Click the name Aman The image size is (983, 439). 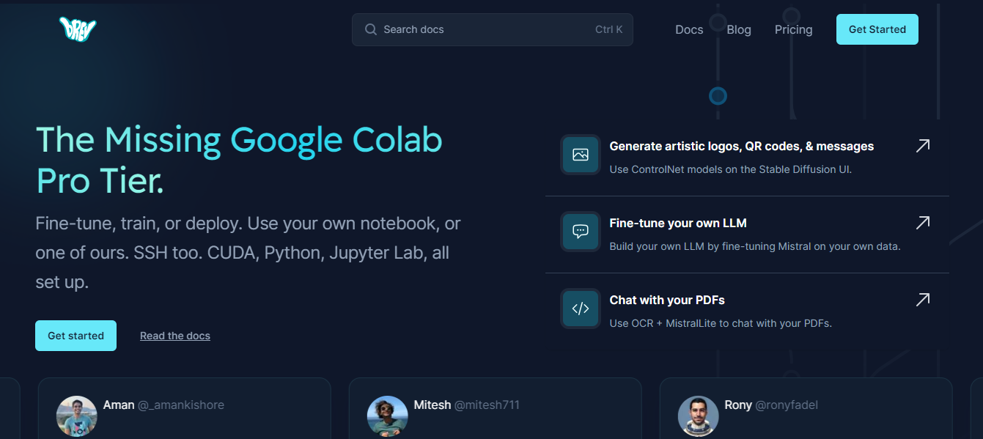(x=119, y=405)
